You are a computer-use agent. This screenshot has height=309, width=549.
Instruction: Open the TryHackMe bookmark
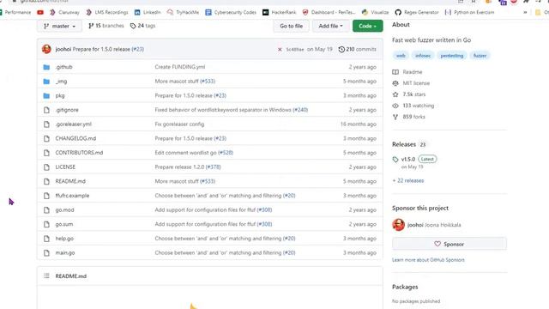183,12
